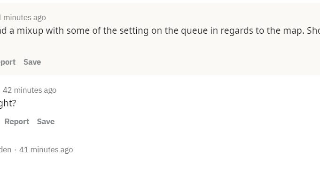Open the "42 minutes ago" timestamp permalink
Screen dimensions: 320x172
click(x=30, y=90)
